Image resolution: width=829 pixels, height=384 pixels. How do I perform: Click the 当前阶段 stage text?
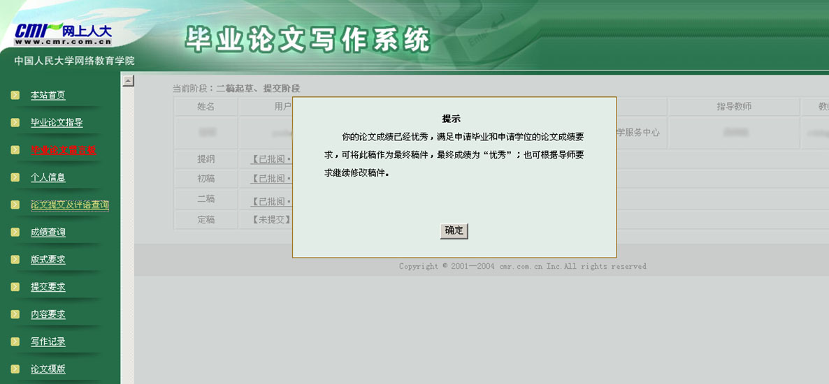click(x=236, y=88)
